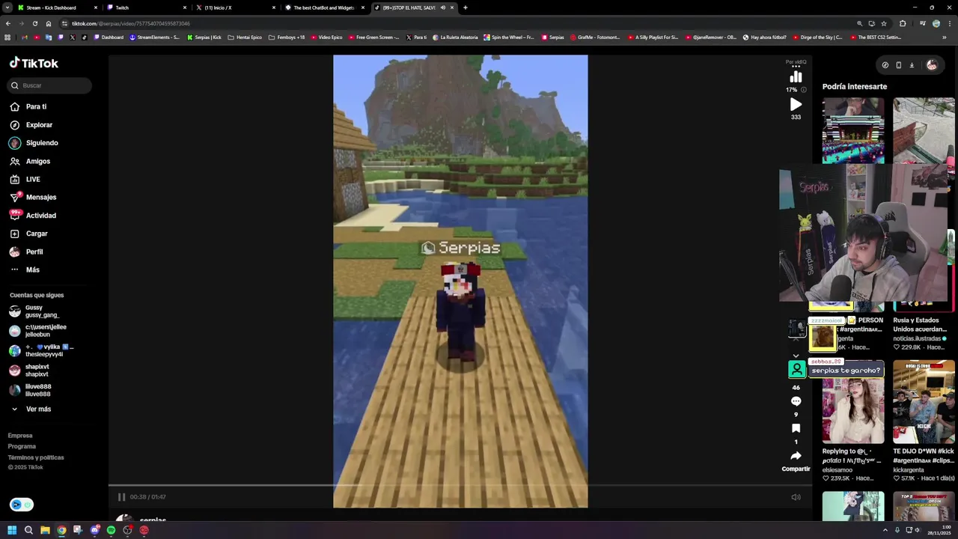Reload the page
The width and height of the screenshot is (958, 539).
point(34,23)
